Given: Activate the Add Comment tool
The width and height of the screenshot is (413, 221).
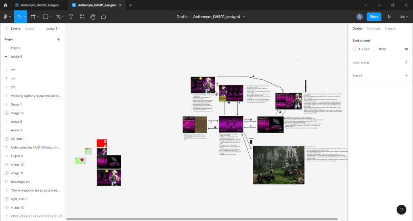Looking at the screenshot, I should [x=103, y=17].
